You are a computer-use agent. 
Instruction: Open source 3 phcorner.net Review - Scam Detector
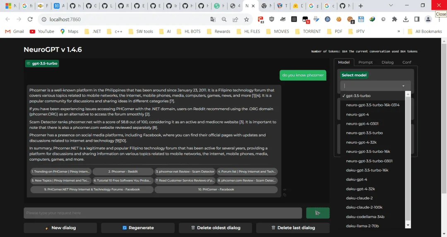(x=185, y=172)
